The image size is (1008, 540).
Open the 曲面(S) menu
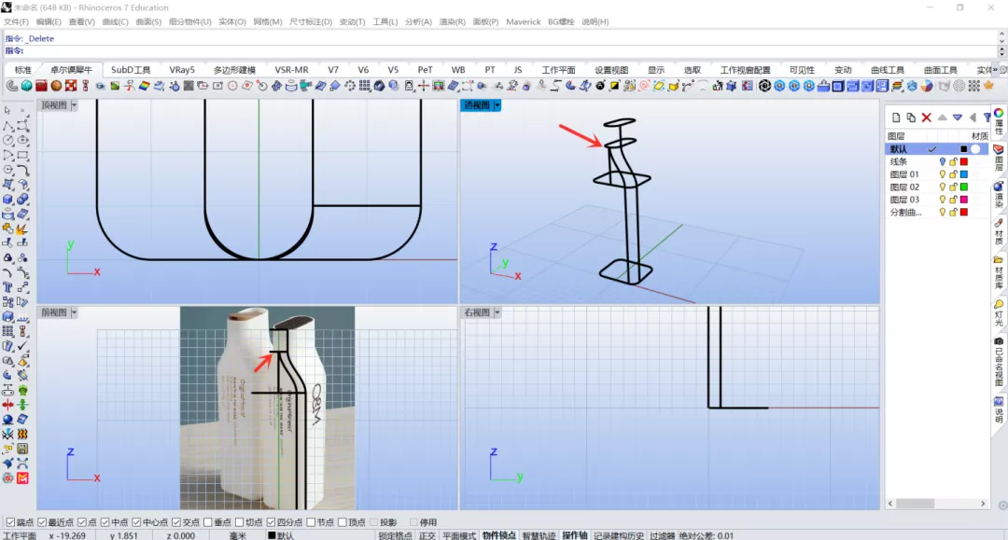coord(148,21)
